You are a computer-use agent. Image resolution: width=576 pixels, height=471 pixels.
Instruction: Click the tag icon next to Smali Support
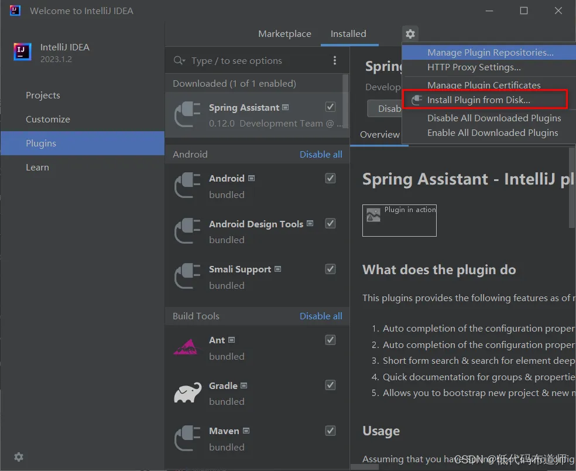277,269
